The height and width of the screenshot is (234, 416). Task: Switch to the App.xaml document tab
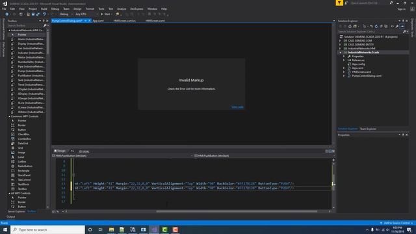pyautogui.click(x=98, y=21)
